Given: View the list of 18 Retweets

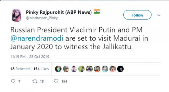Looking at the screenshot, I should [x=20, y=69].
